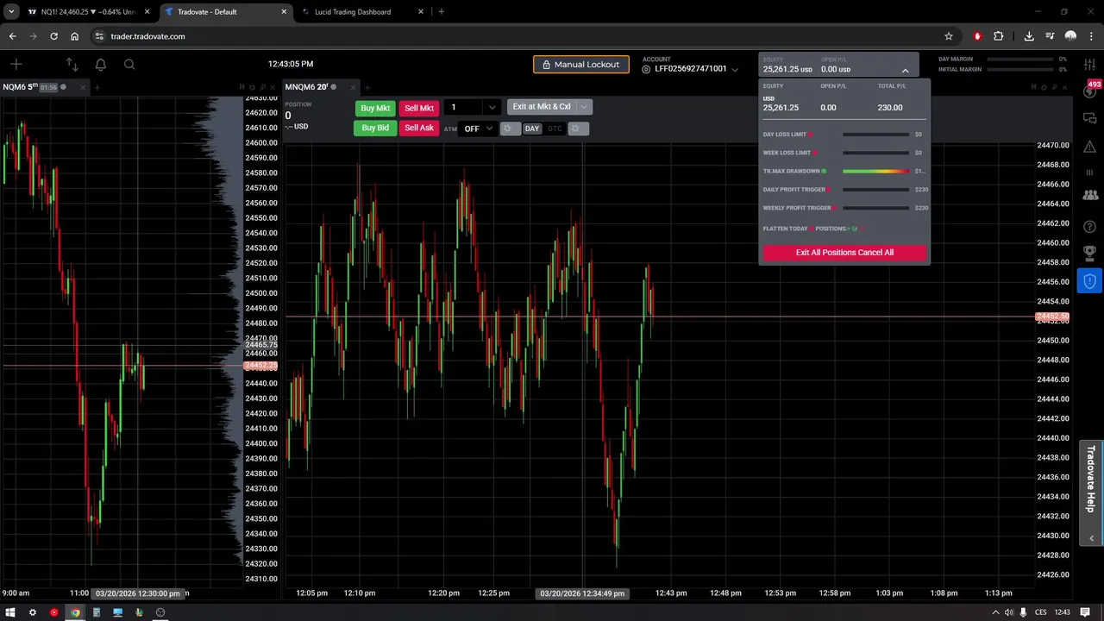The image size is (1104, 621).
Task: Close the right chart panel
Action: pyautogui.click(x=1065, y=87)
